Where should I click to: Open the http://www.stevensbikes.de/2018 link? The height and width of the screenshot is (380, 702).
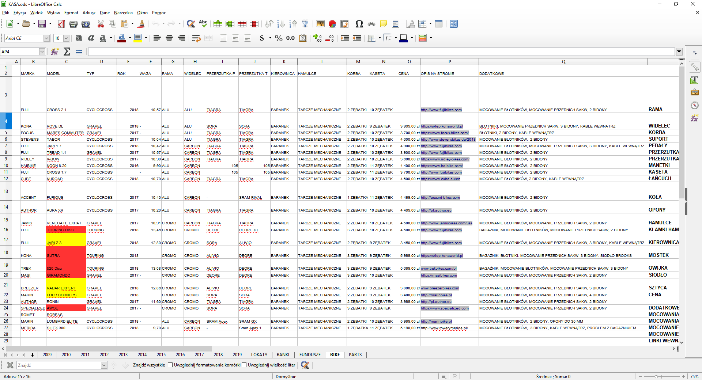(x=448, y=140)
